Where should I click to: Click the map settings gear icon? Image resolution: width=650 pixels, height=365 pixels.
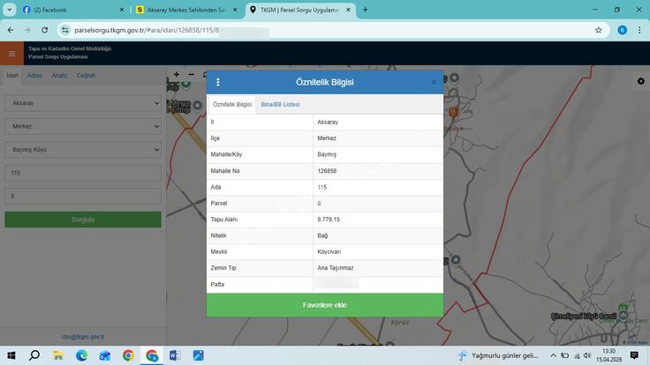click(x=640, y=81)
